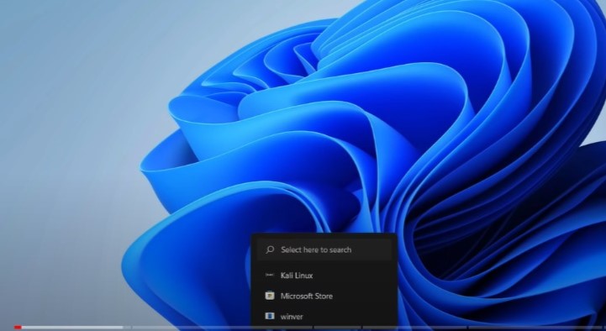Click the magnifier icon in the search box

270,250
